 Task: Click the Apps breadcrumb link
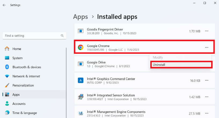(x=80, y=17)
